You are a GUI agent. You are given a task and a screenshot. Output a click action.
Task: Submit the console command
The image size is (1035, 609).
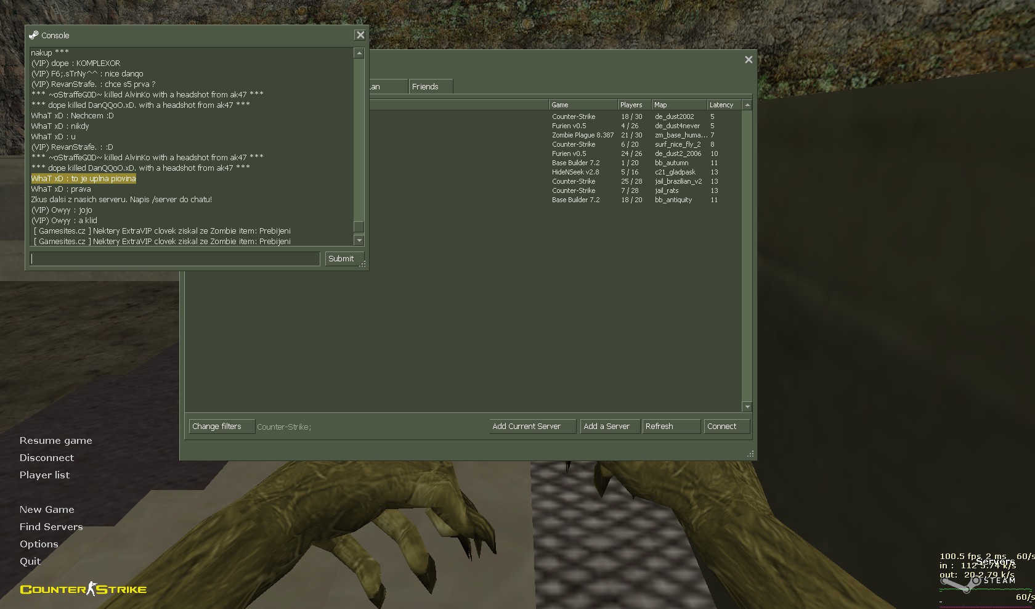344,259
